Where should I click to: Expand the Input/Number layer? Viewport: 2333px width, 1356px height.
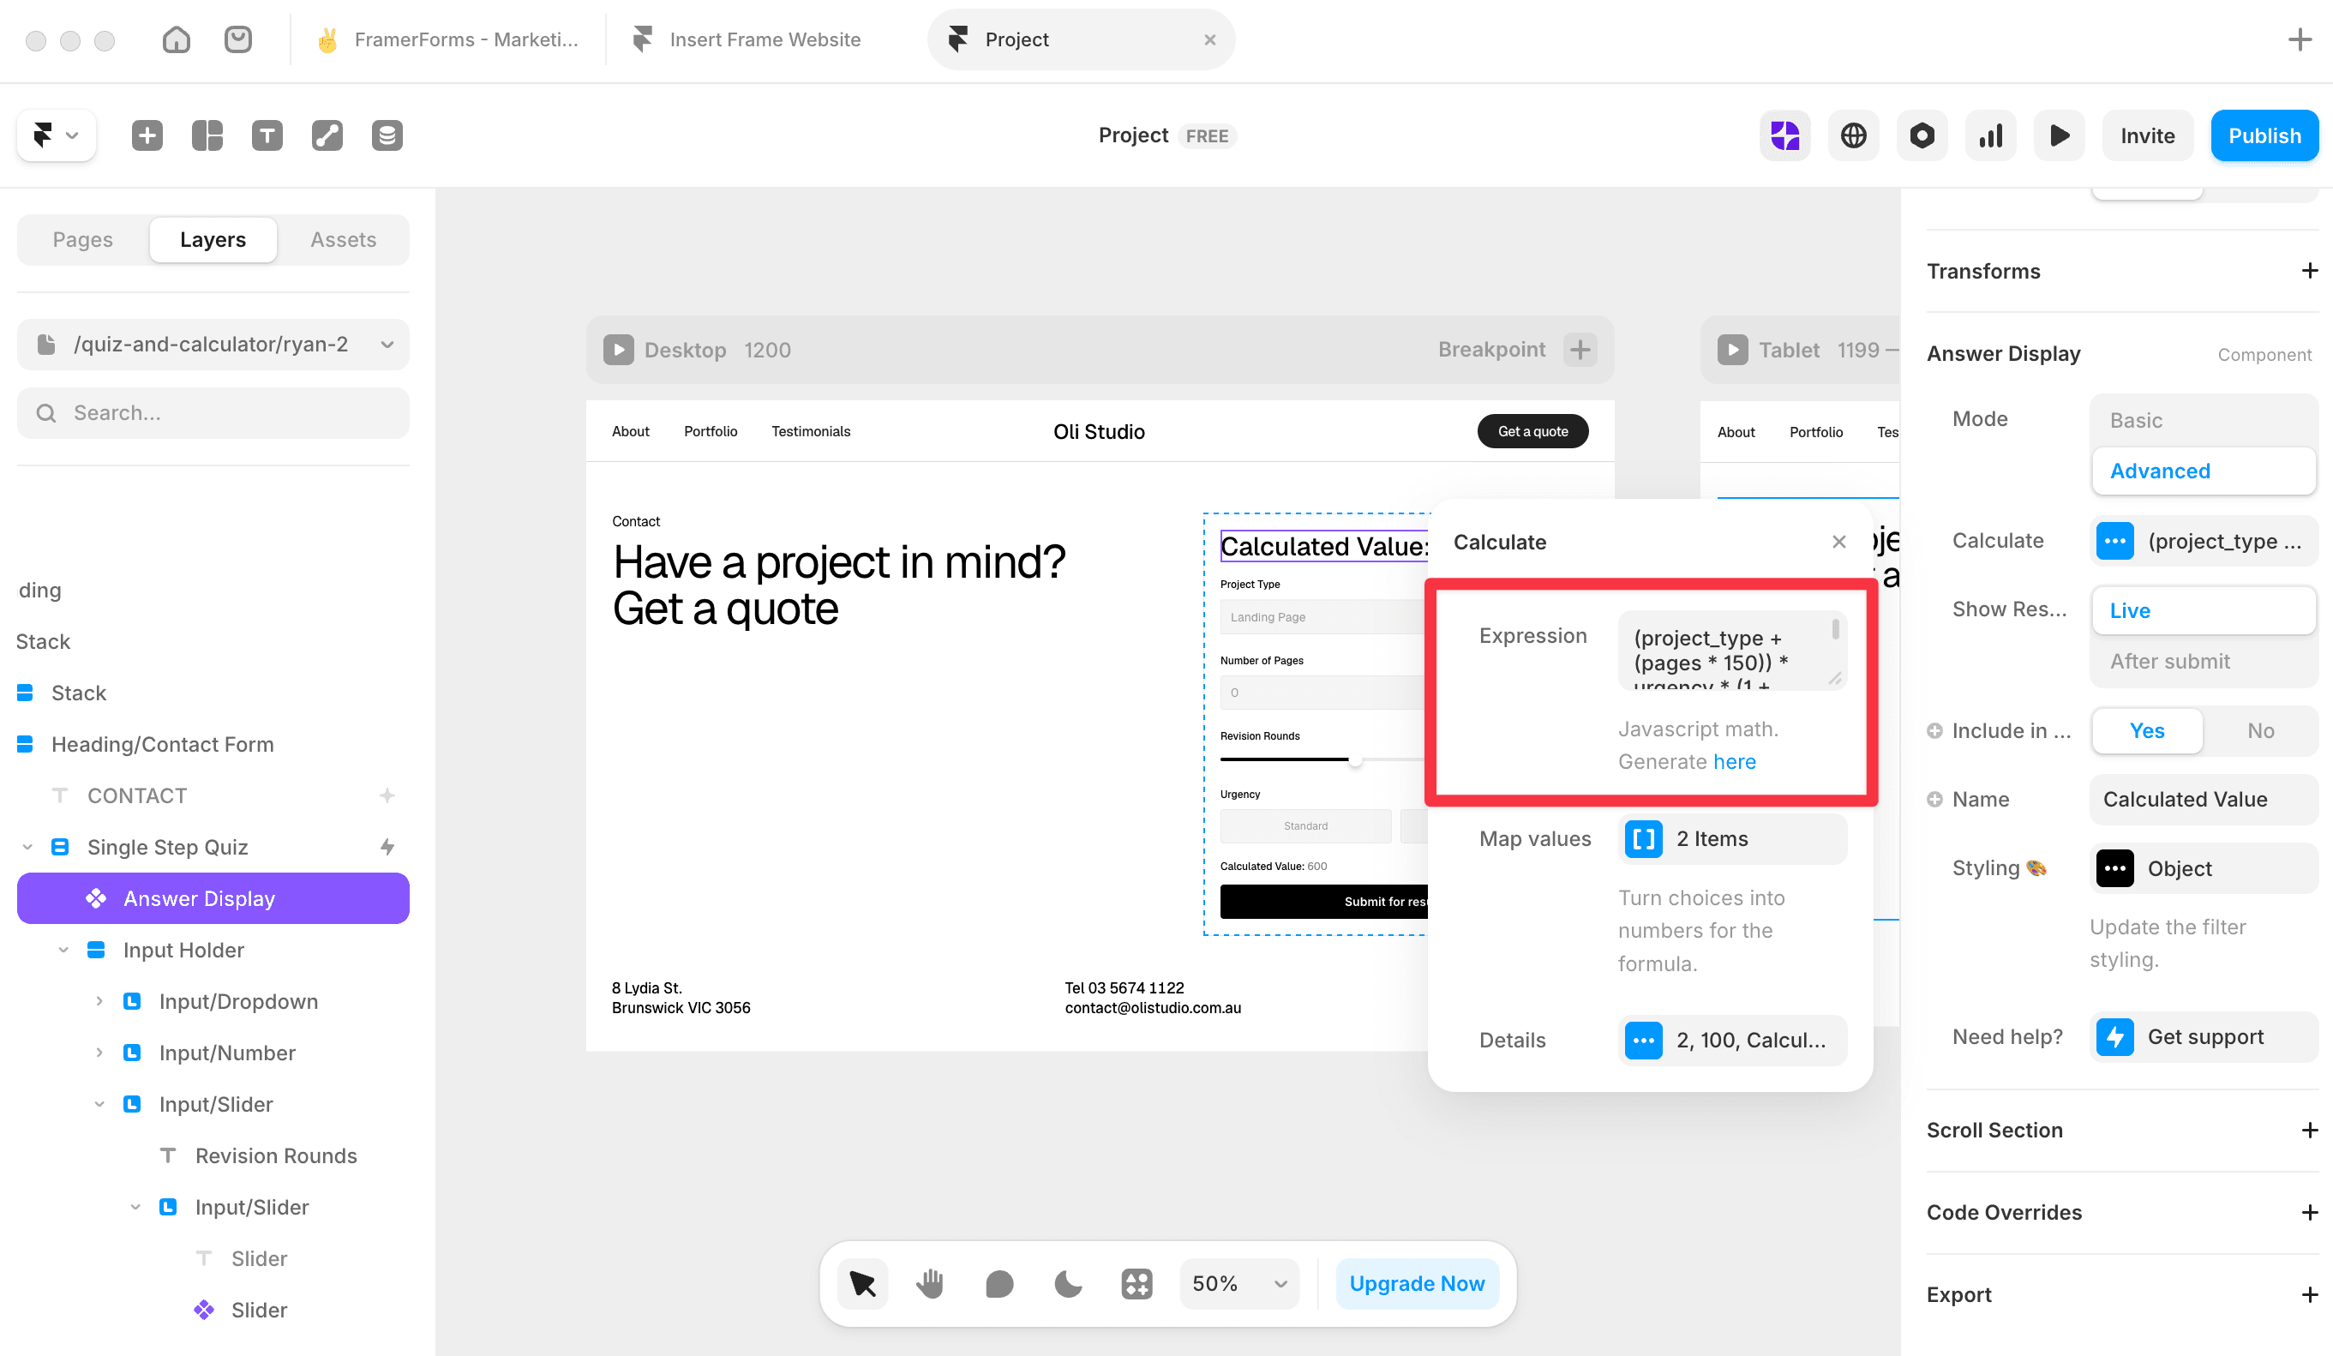[99, 1053]
